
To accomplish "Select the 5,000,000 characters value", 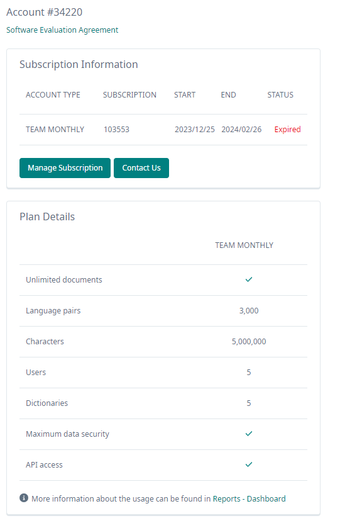I will 249,342.
